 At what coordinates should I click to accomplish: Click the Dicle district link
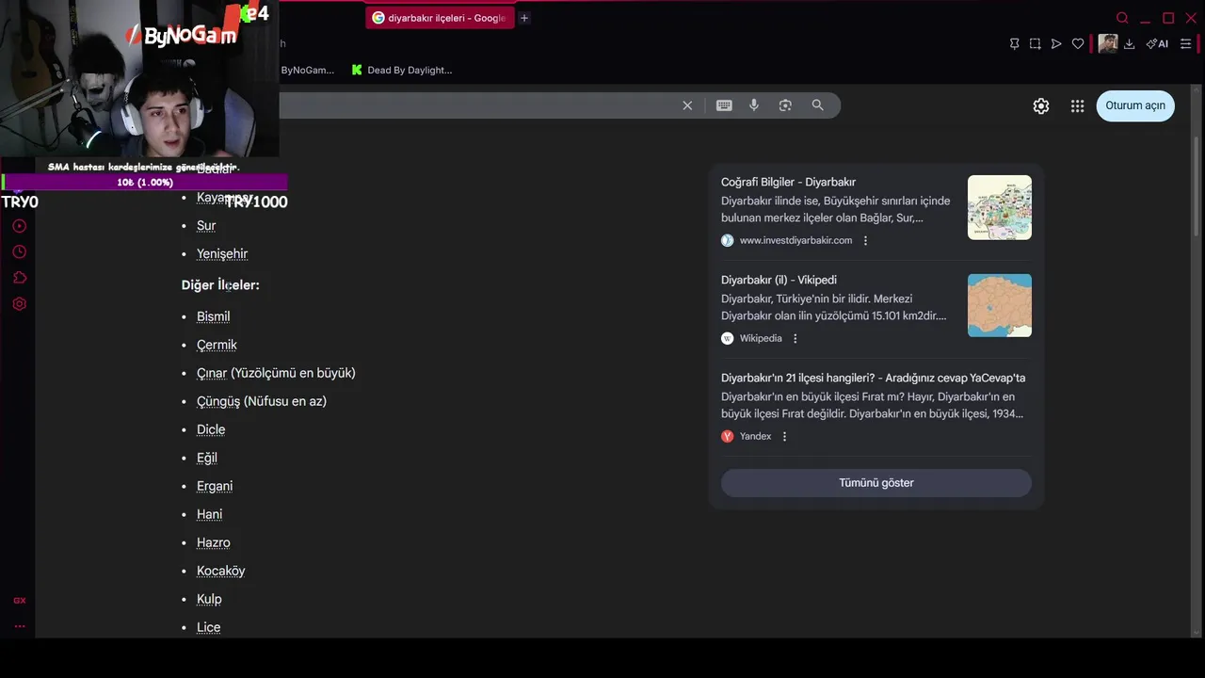pos(211,430)
